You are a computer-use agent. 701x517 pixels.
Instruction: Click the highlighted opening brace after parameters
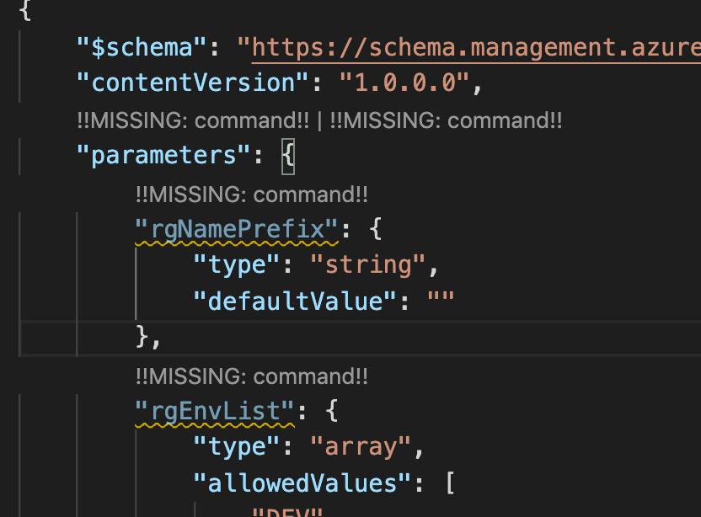[x=286, y=155]
